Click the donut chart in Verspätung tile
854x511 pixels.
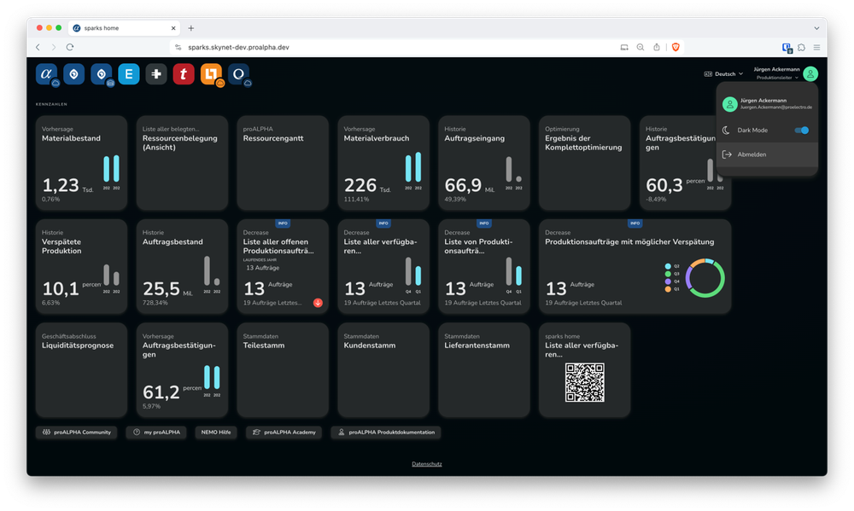(x=705, y=277)
